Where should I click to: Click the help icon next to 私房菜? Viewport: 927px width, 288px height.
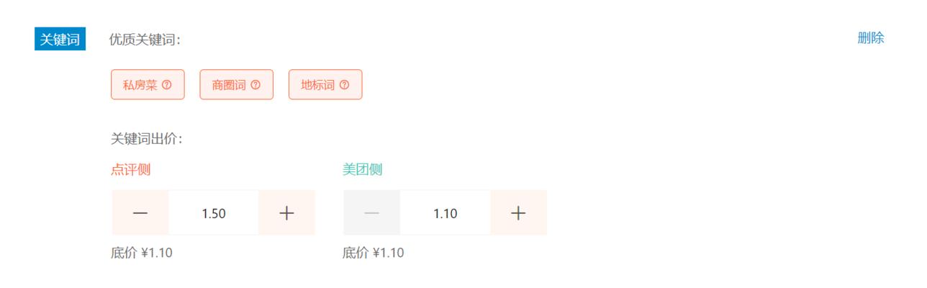coord(167,85)
